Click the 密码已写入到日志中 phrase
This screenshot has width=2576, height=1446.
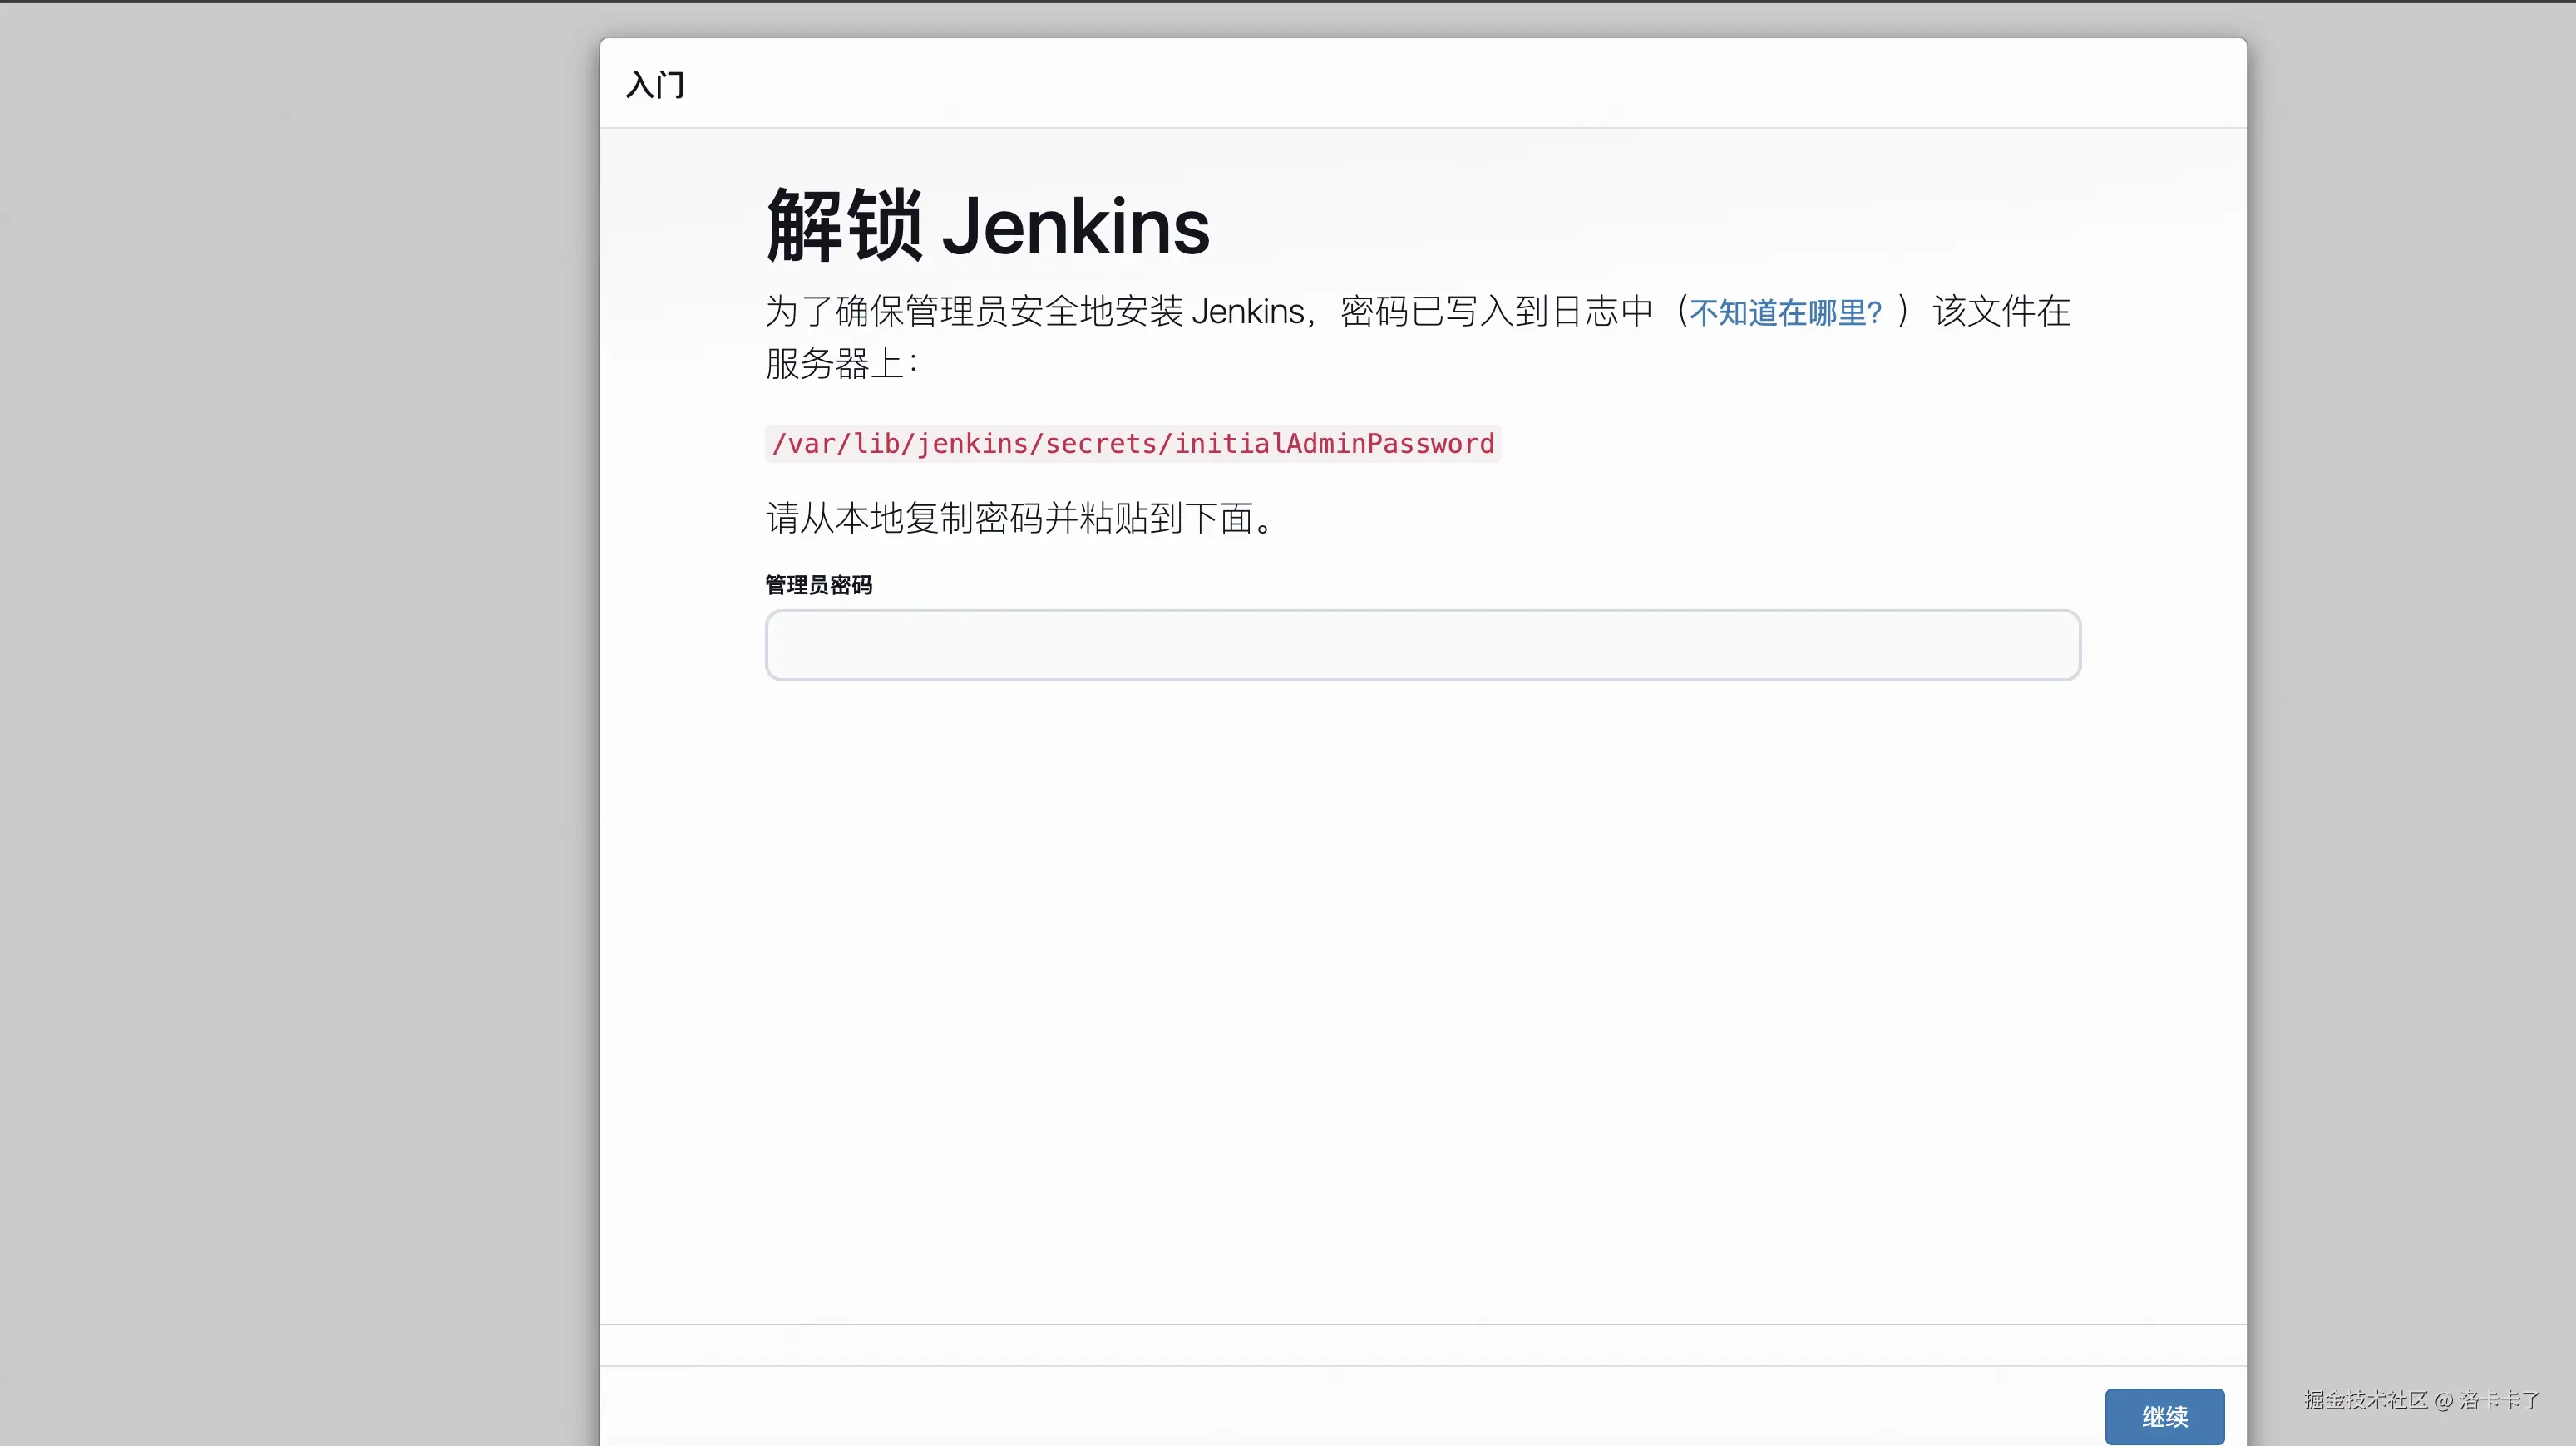pos(1496,312)
